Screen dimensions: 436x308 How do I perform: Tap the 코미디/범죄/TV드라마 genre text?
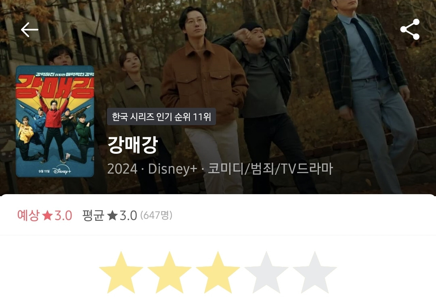click(x=270, y=169)
